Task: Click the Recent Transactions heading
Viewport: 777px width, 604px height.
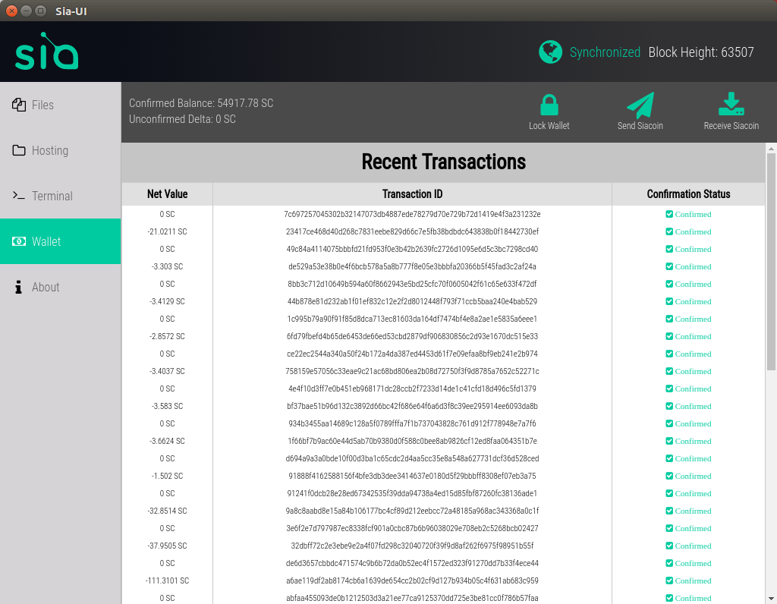Action: (x=443, y=162)
